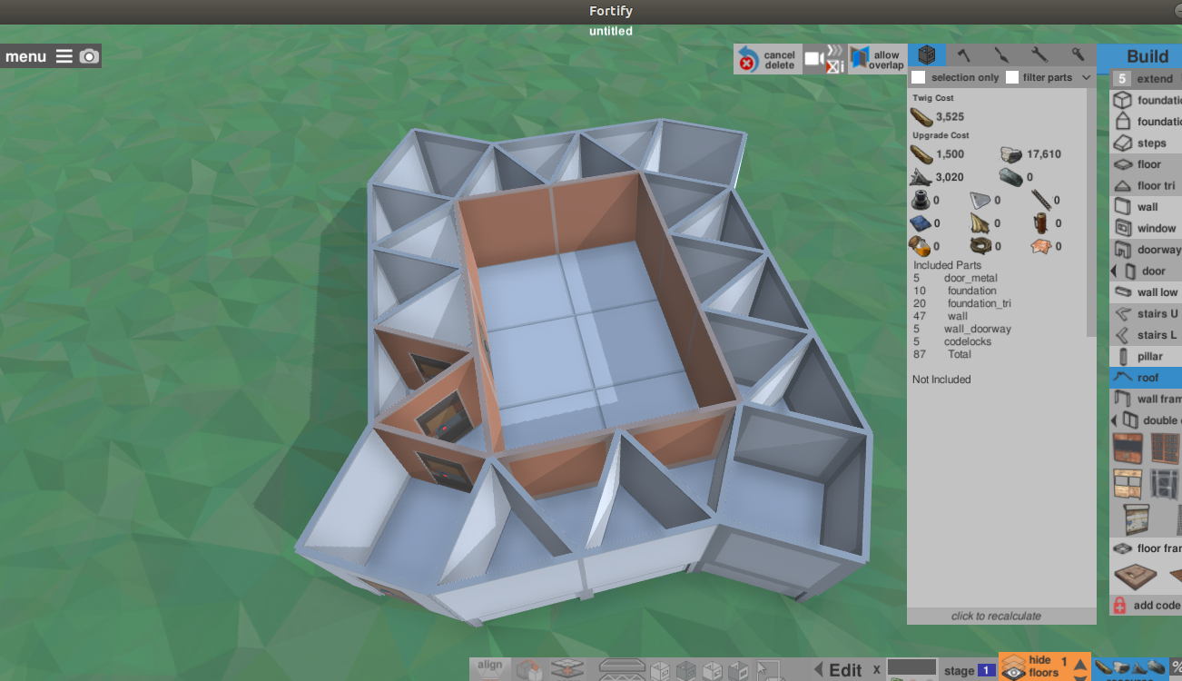Click the camera screenshot icon

88,56
